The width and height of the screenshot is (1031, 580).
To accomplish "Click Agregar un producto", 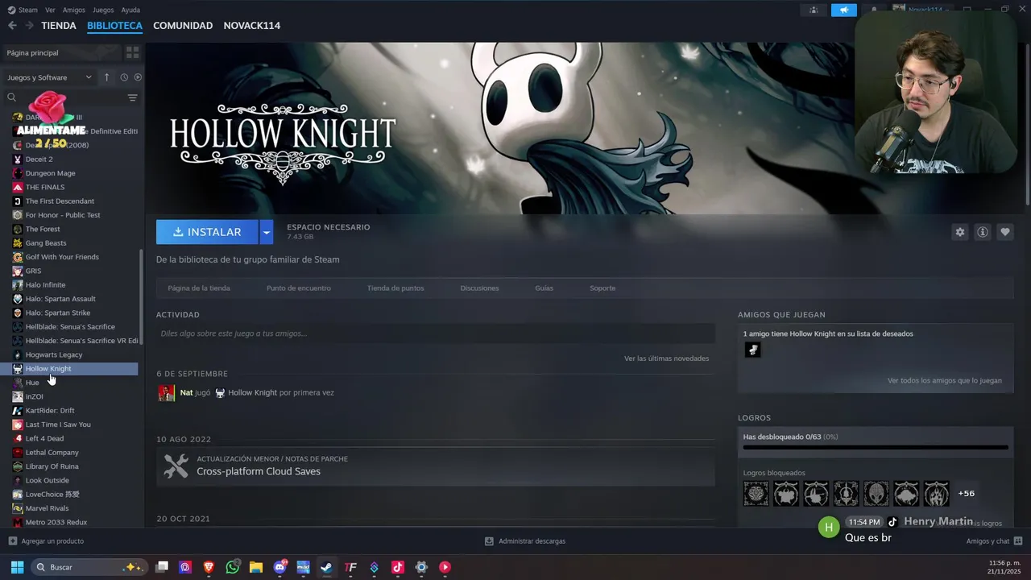I will 46,541.
